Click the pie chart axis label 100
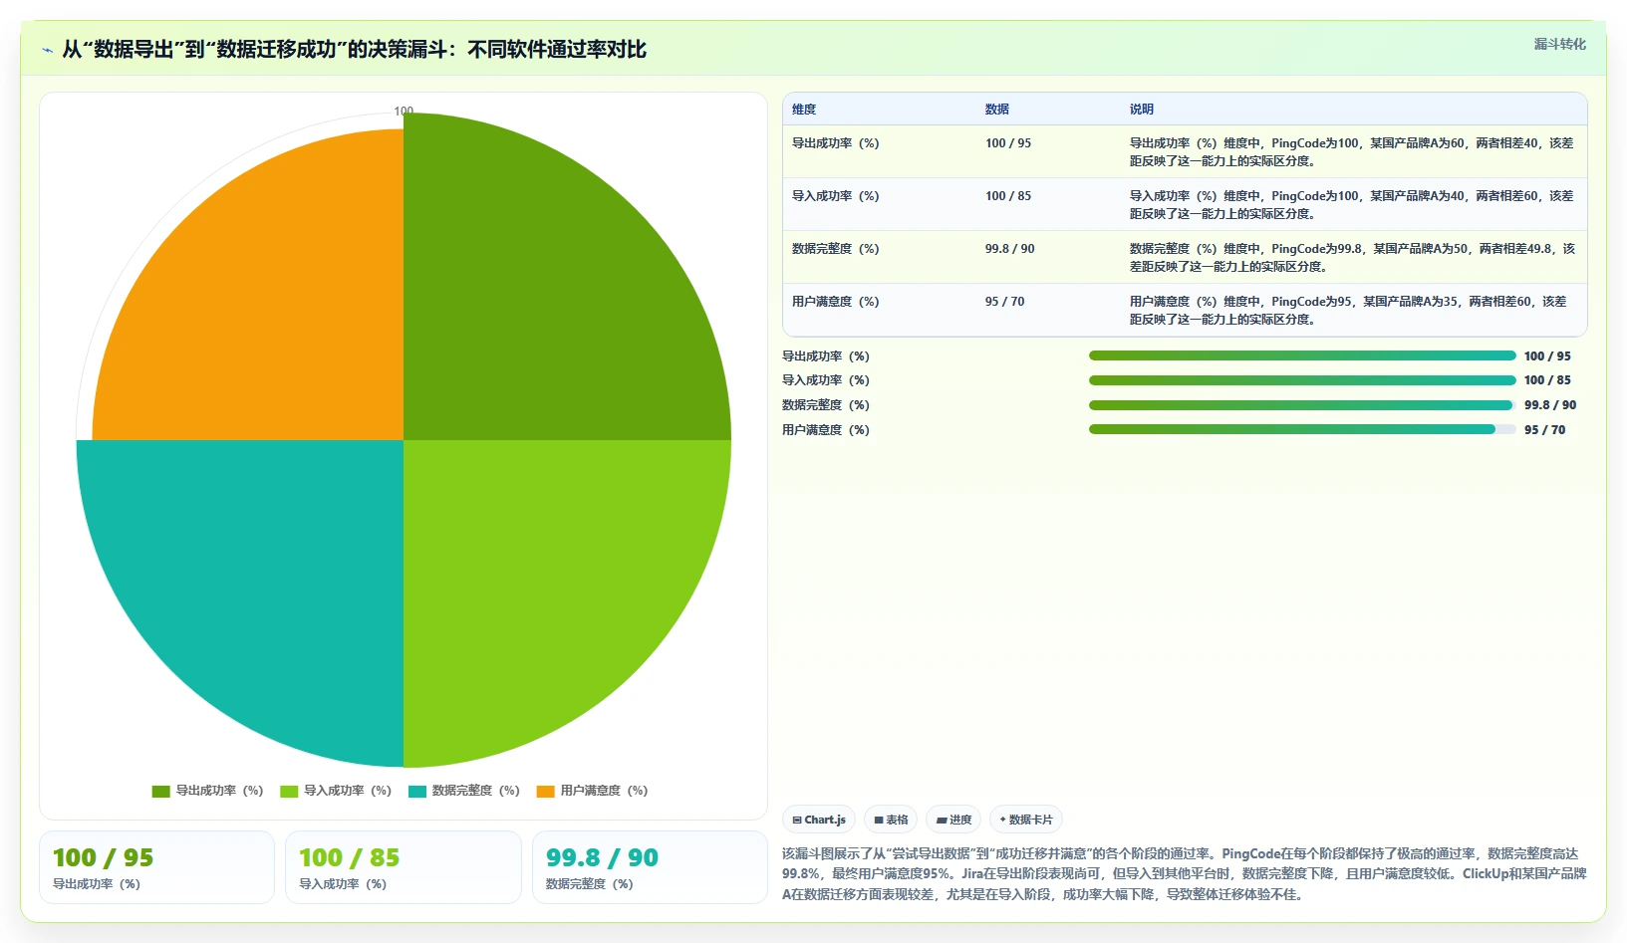The image size is (1627, 943). pos(404,112)
